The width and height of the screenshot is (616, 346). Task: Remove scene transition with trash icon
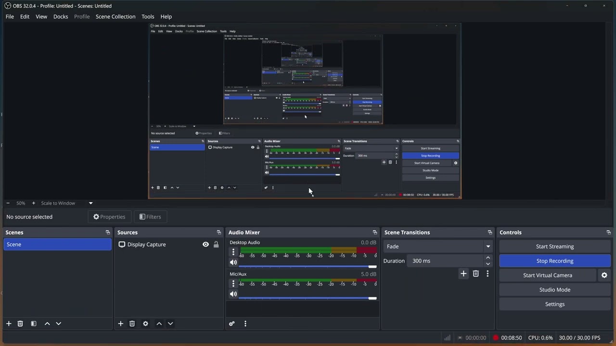(x=476, y=273)
